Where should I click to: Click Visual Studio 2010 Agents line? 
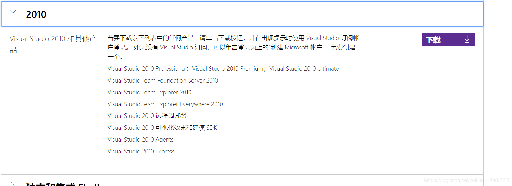pos(140,139)
